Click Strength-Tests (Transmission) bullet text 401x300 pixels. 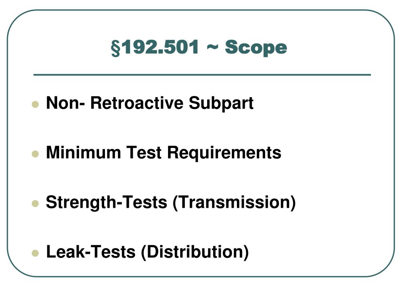pos(171,203)
